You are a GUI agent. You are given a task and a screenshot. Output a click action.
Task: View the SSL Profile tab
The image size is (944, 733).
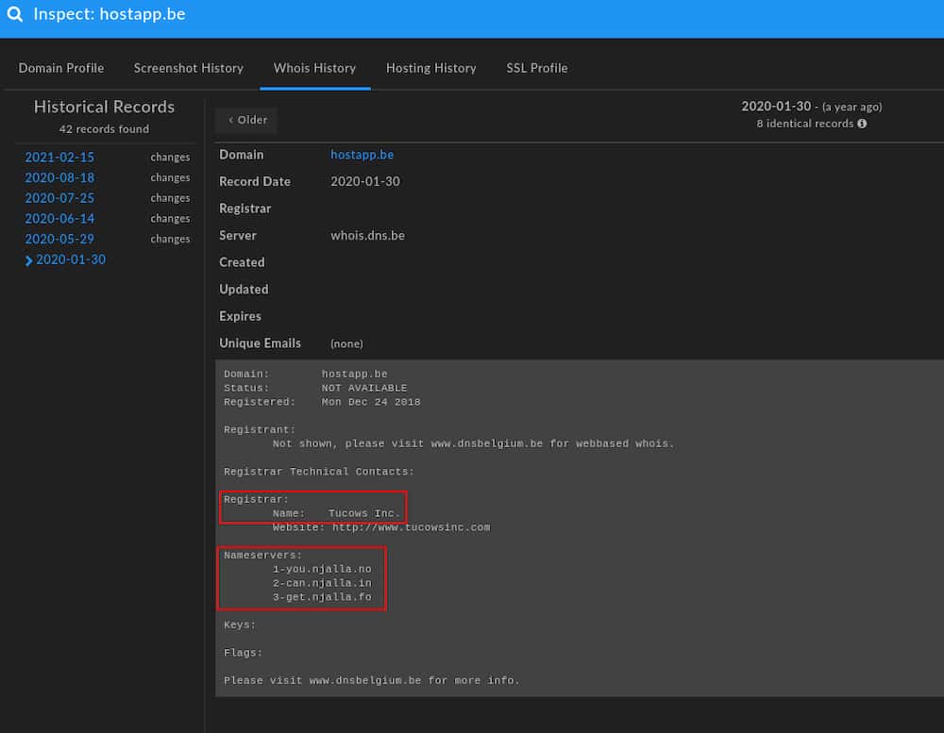pyautogui.click(x=537, y=68)
